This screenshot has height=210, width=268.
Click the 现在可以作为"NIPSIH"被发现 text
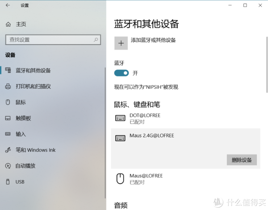(146, 87)
